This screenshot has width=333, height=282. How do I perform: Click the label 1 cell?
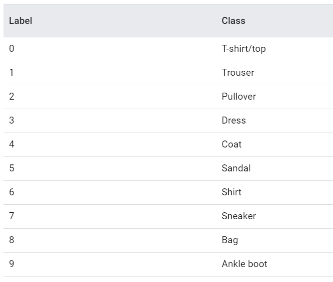[12, 73]
